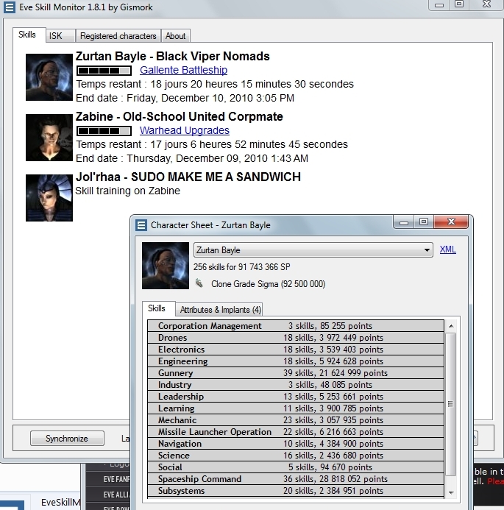This screenshot has width=504, height=510.
Task: Click Zurtan Bayle portrait in Character Sheet
Action: click(x=166, y=266)
